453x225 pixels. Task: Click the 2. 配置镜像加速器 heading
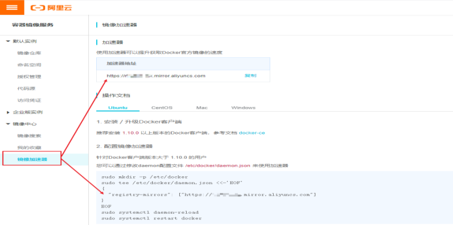[x=124, y=146]
